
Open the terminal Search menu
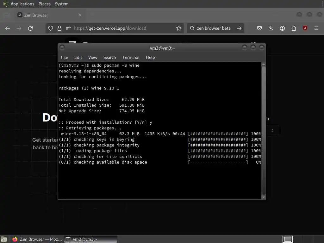click(x=109, y=58)
